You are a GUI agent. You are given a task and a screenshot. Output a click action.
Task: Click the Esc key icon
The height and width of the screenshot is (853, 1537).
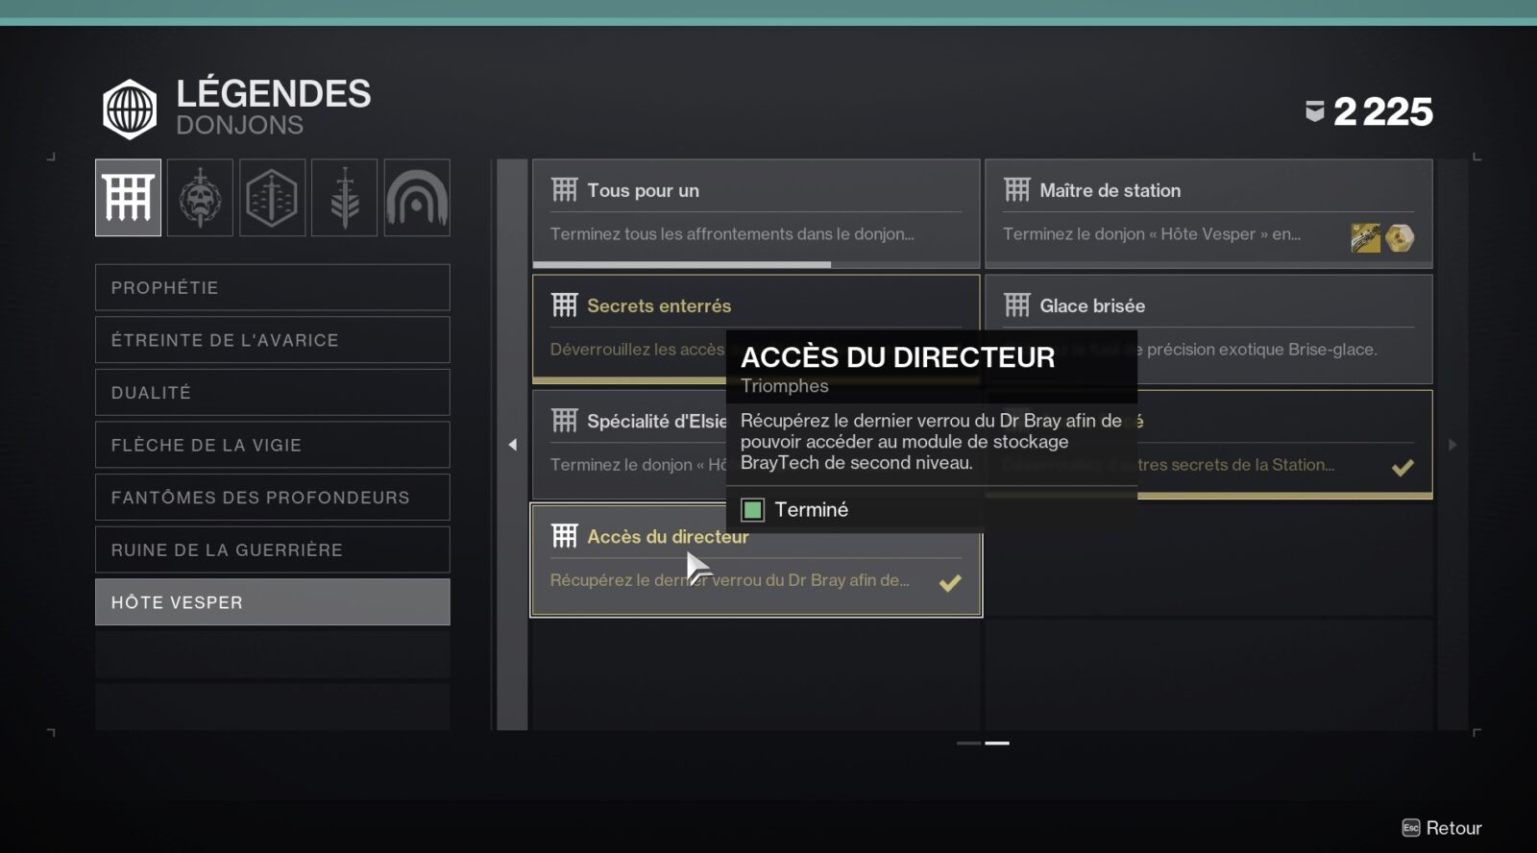pos(1411,827)
